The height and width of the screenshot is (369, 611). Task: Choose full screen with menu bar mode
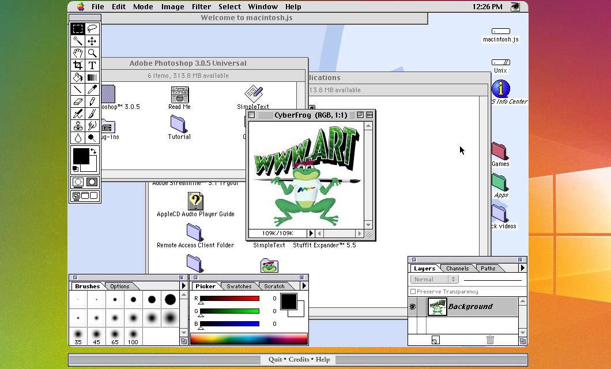[x=85, y=195]
